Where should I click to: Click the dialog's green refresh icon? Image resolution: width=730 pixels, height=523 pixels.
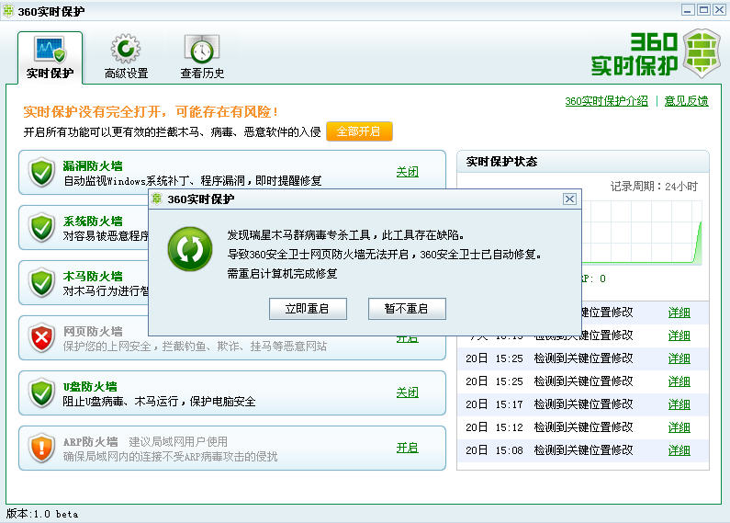[x=190, y=249]
